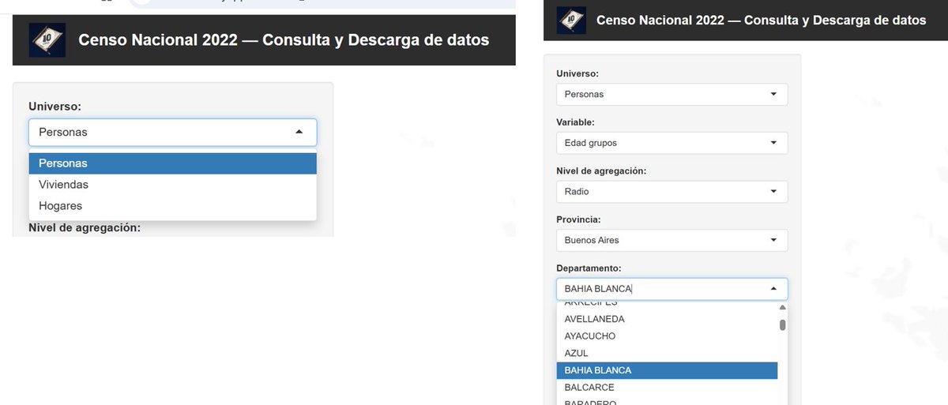Click the Departamento list scrollbar thumb

[x=783, y=324]
